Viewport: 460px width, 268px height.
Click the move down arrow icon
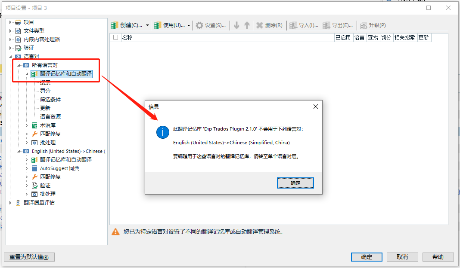tap(236, 25)
